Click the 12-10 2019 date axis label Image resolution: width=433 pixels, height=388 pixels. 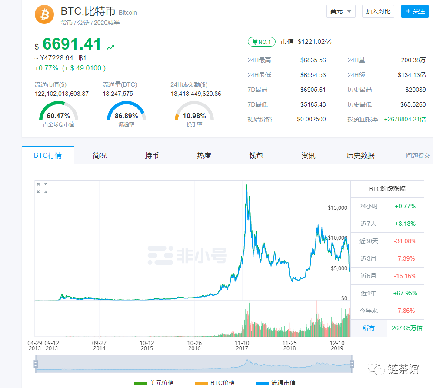tap(337, 345)
